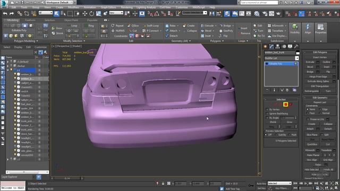Click the Undo arrow in main toolbar
The width and height of the screenshot is (340, 191).
pos(5,14)
